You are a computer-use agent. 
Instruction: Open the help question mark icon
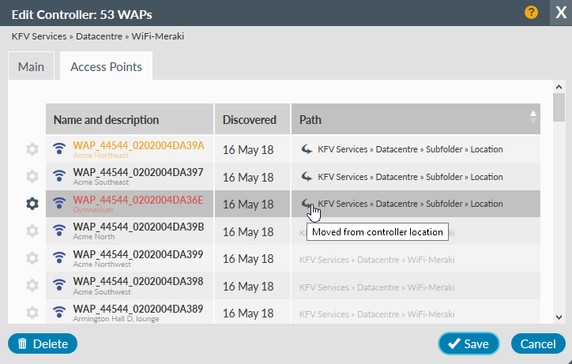[532, 12]
